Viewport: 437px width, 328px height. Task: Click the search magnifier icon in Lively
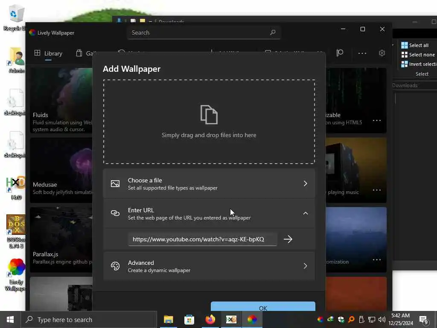[273, 32]
